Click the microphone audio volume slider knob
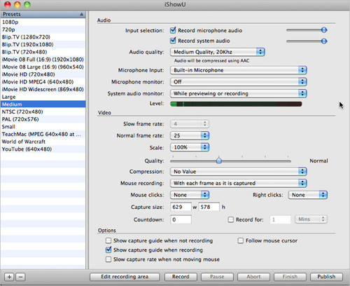The height and width of the screenshot is (286, 350). click(324, 30)
